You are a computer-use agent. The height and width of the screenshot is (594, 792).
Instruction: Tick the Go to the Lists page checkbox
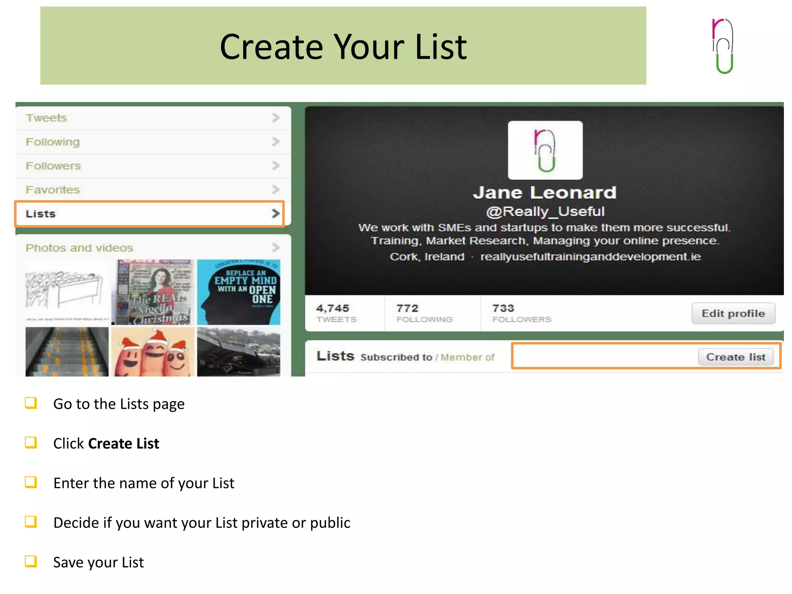[x=31, y=403]
